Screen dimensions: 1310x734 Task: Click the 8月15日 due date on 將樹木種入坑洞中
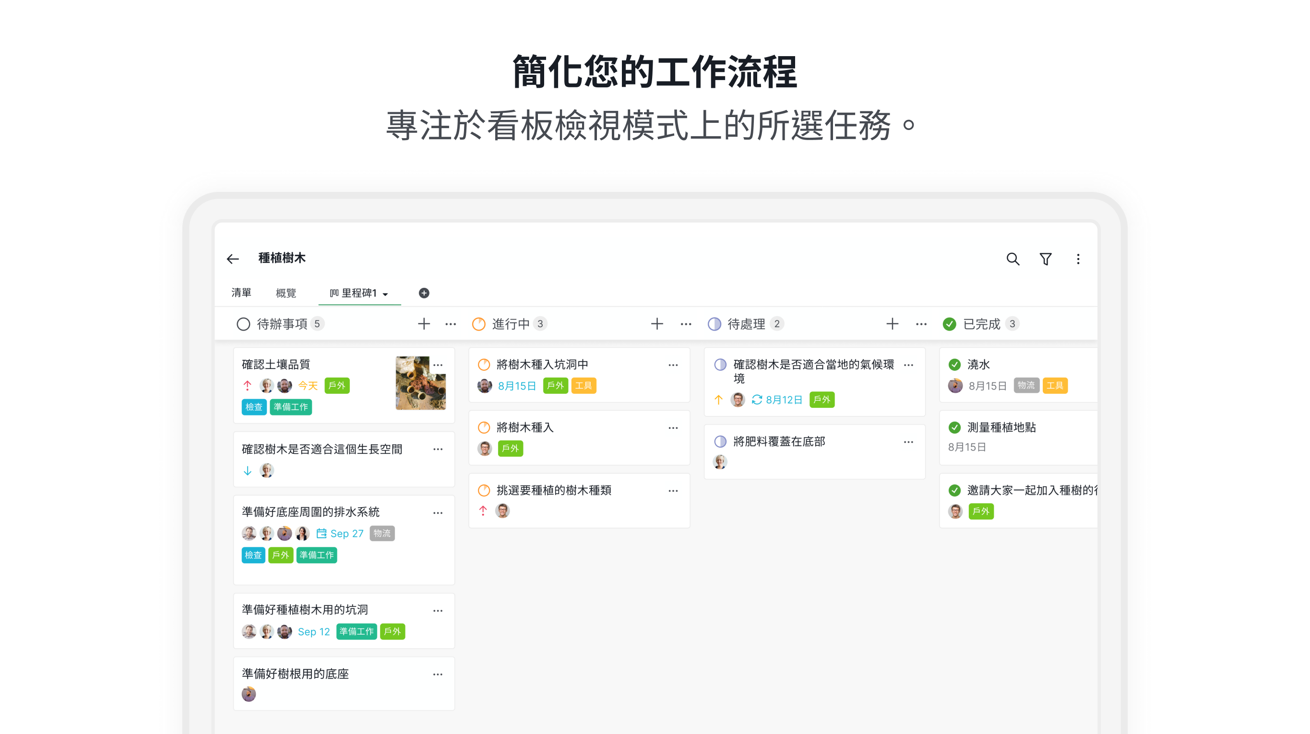tap(517, 386)
